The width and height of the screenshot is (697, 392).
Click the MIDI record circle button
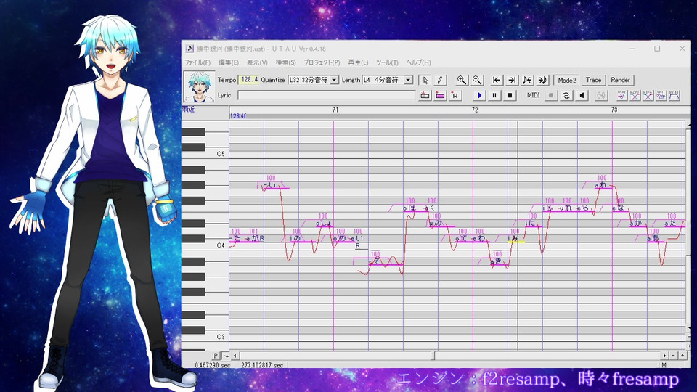551,95
